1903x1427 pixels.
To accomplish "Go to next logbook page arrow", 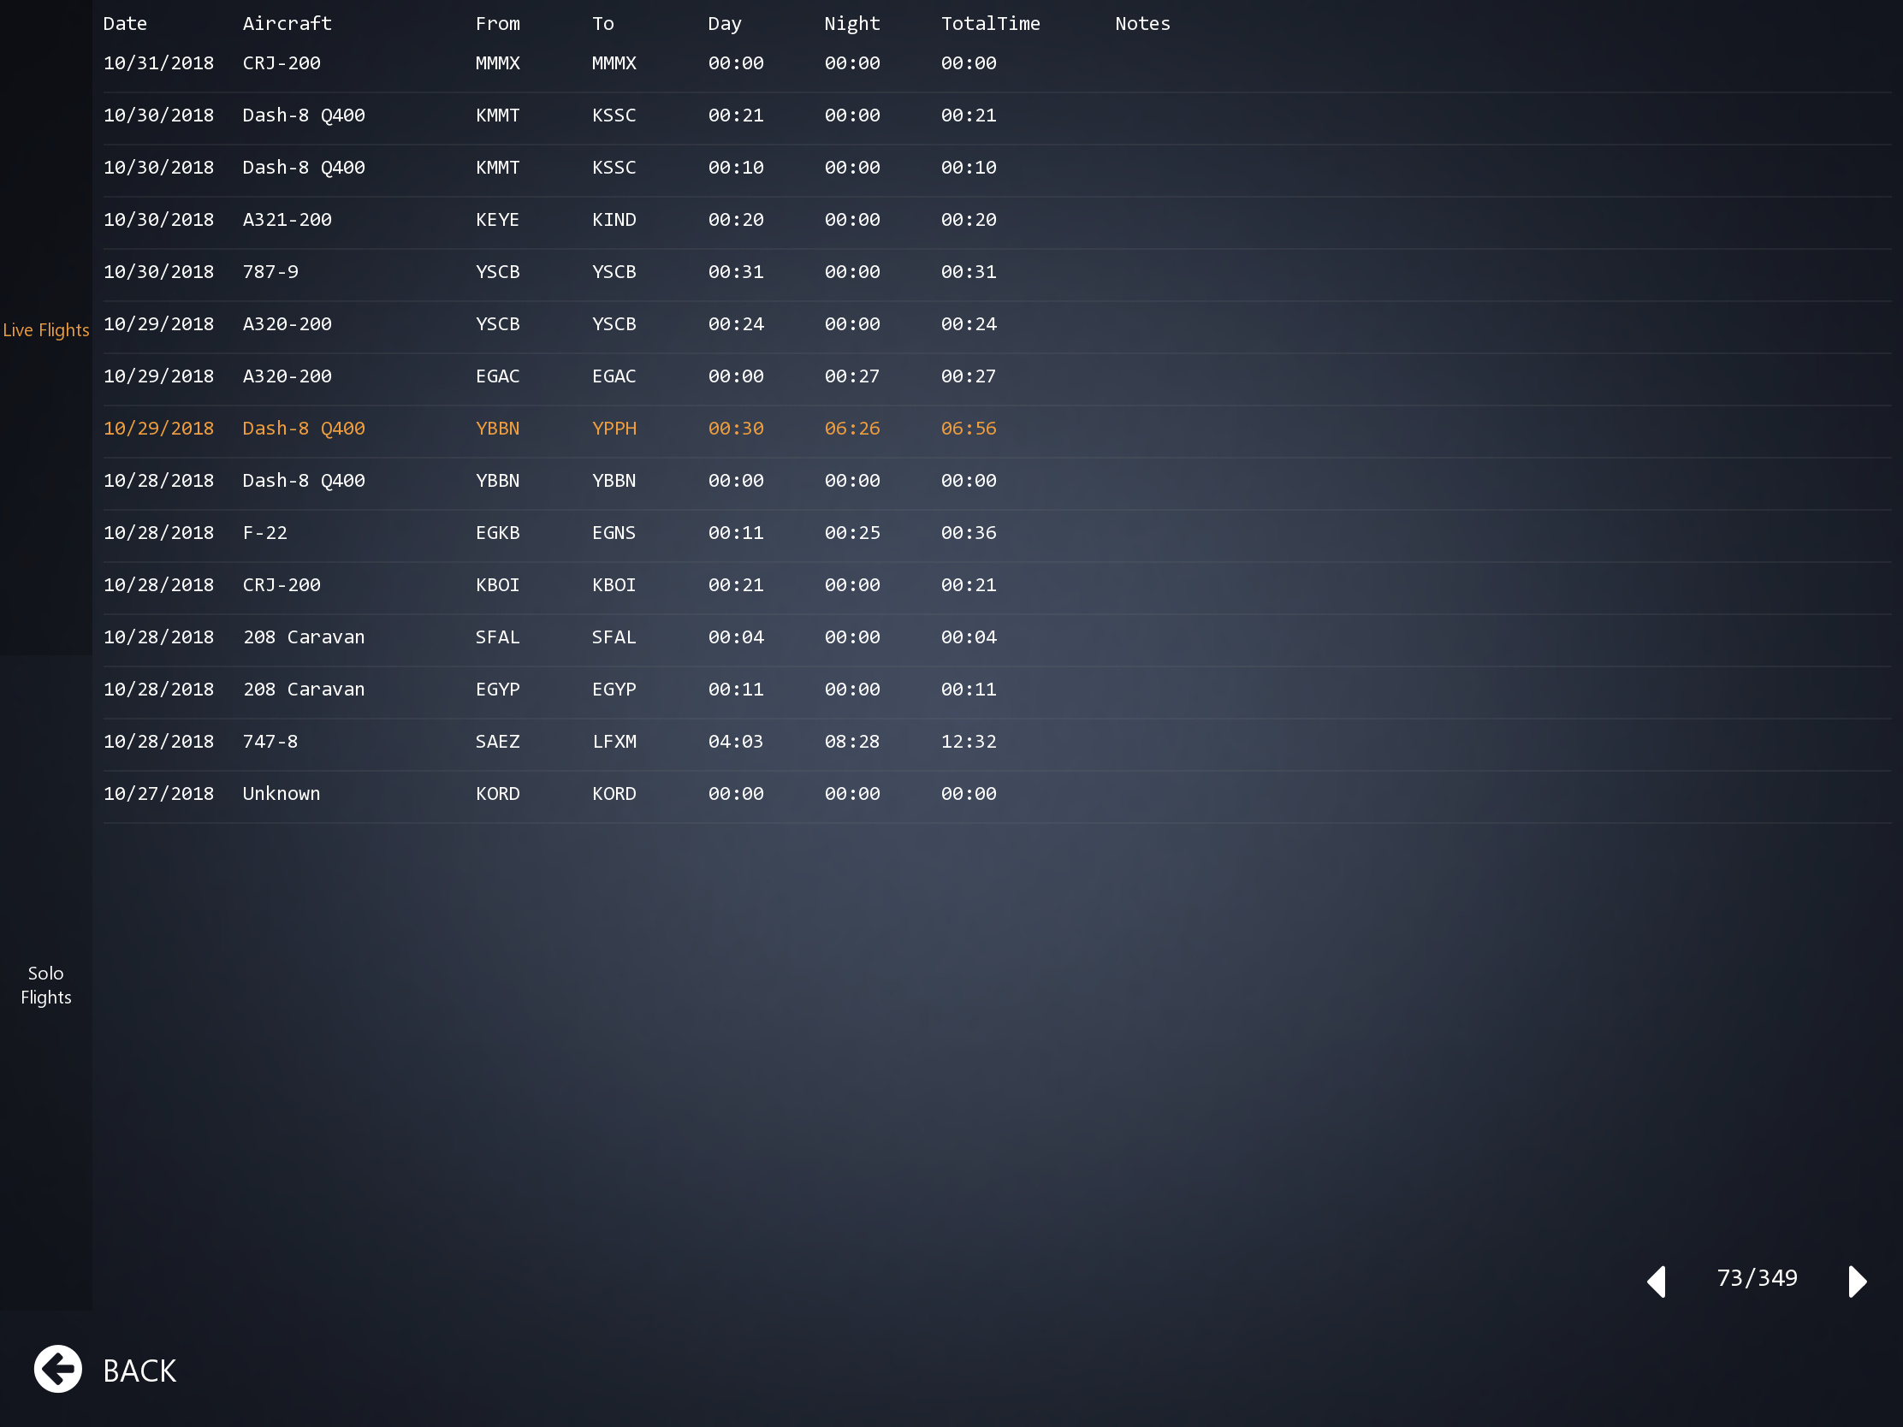I will point(1857,1281).
